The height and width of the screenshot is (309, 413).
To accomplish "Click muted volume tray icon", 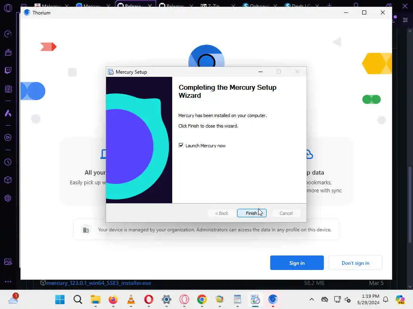I will [x=348, y=299].
